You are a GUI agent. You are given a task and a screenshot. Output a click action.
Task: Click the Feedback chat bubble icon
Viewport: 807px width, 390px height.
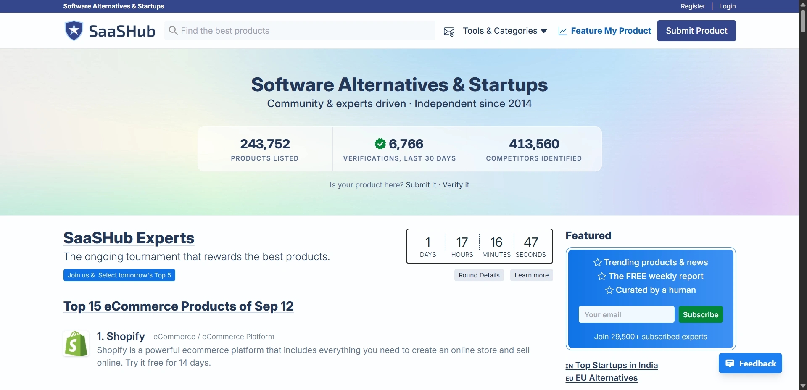click(730, 364)
